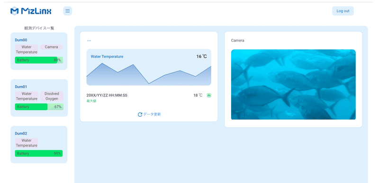The image size is (379, 183).
Task: Click the データ更新 link text
Action: (152, 114)
